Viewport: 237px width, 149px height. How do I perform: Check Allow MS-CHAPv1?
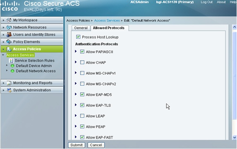(x=82, y=73)
